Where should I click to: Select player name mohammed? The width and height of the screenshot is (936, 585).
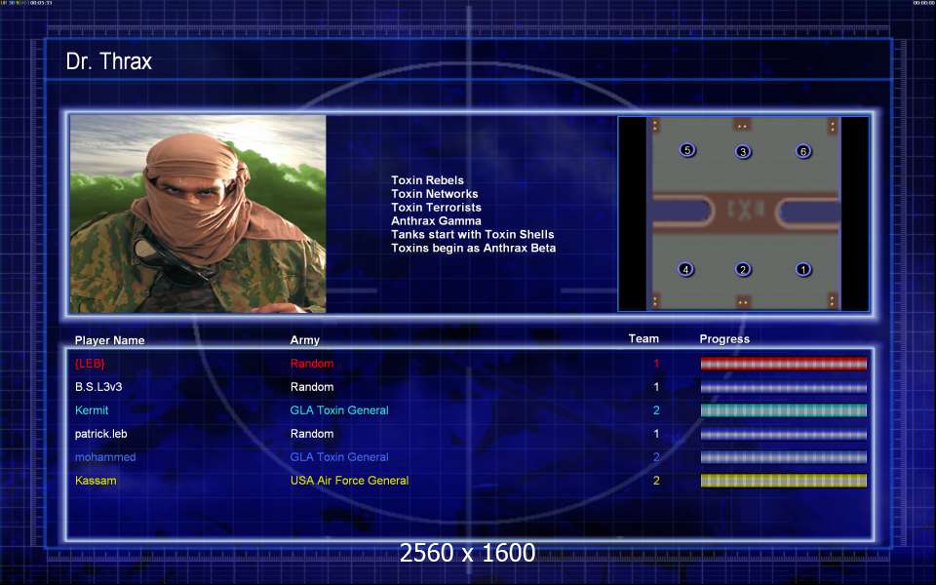pyautogui.click(x=105, y=457)
